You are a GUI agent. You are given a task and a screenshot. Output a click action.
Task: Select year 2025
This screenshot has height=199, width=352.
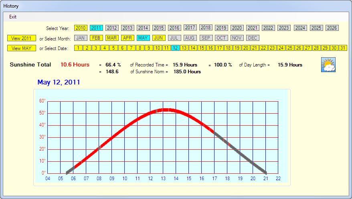tap(316, 28)
